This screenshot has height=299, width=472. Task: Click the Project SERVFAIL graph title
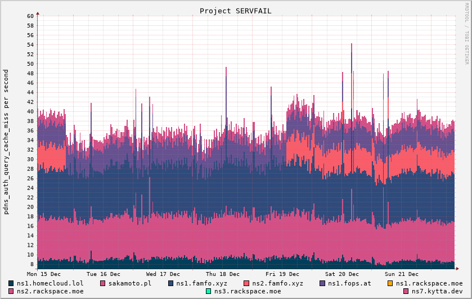pyautogui.click(x=235, y=11)
